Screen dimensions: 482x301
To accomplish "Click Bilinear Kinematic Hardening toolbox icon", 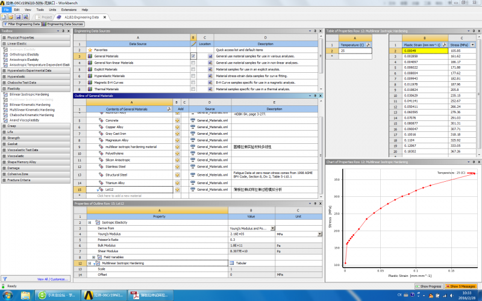I will pos(6,105).
